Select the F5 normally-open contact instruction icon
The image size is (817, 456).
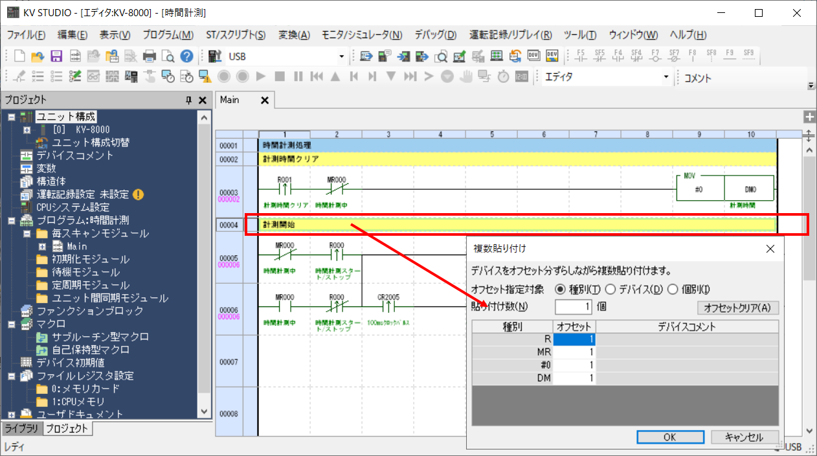point(581,57)
